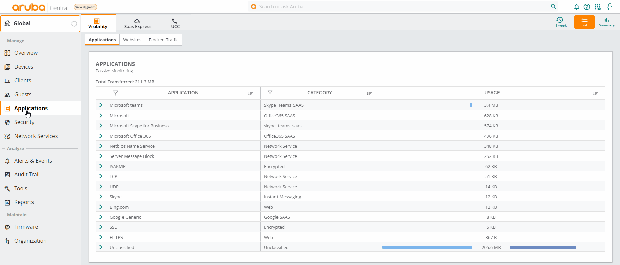Expand the TCP row
The width and height of the screenshot is (620, 265).
101,176
